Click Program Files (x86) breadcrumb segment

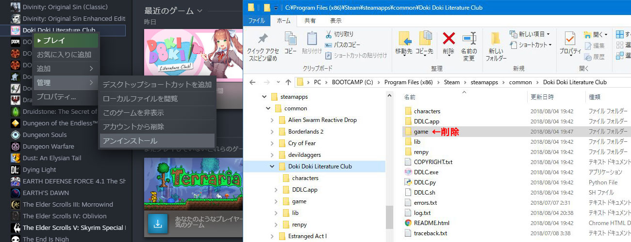[408, 82]
